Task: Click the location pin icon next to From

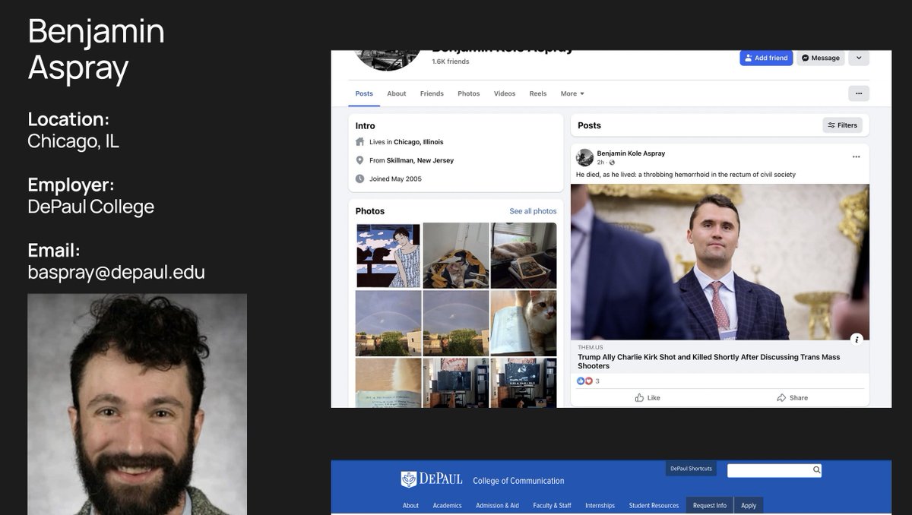Action: click(x=360, y=160)
